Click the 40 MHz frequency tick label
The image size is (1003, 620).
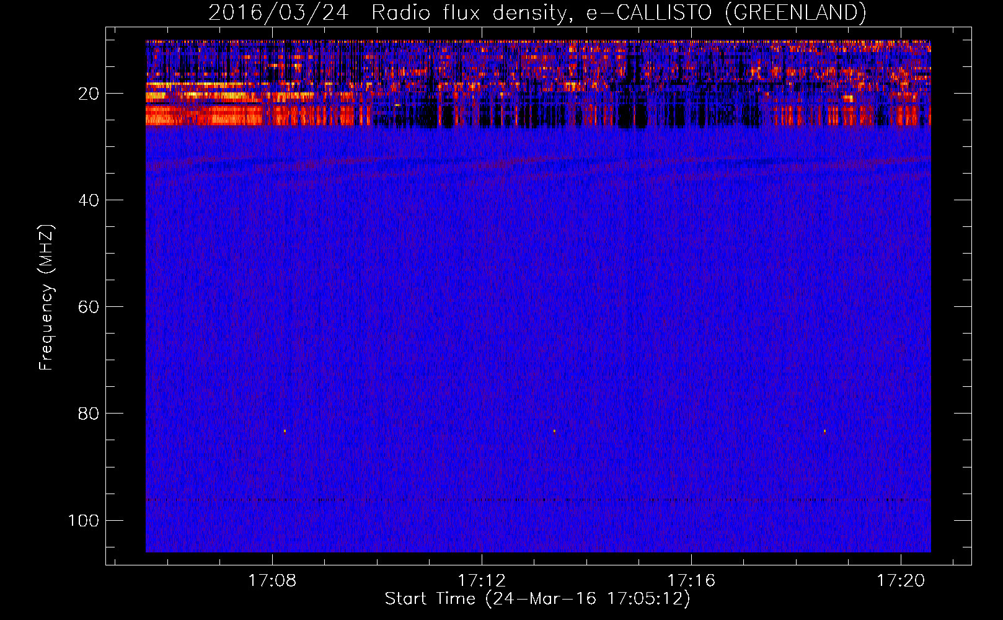pos(89,200)
